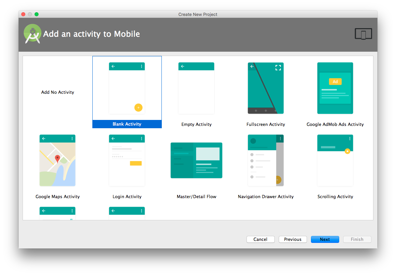Choose the Fullscreen Activity template
This screenshot has height=275, width=396.
266,88
